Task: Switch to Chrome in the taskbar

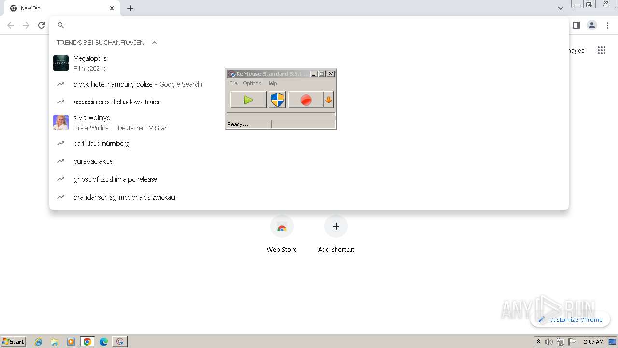Action: (x=87, y=342)
